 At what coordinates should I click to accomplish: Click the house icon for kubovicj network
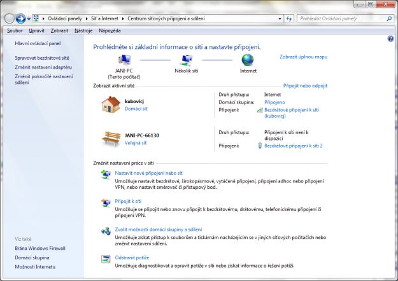click(x=111, y=105)
